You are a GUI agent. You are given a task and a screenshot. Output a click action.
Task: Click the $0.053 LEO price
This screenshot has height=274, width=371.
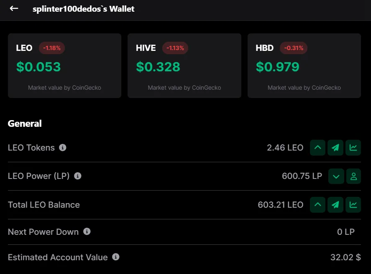pos(38,67)
